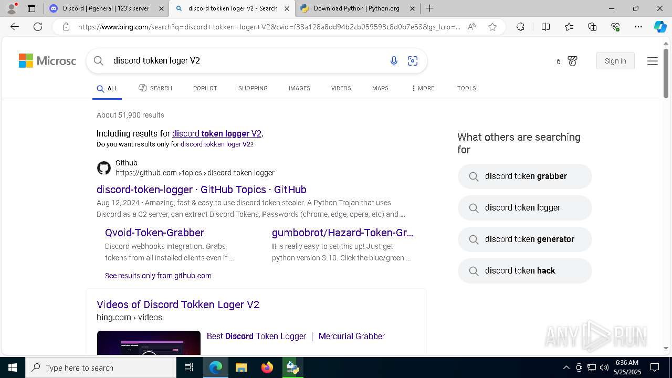Close the Download Python tab
The image size is (672, 378).
tap(412, 8)
